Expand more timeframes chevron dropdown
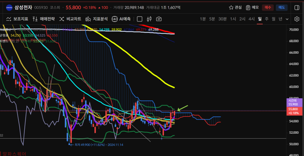The height and width of the screenshot is (156, 304). click(287, 19)
